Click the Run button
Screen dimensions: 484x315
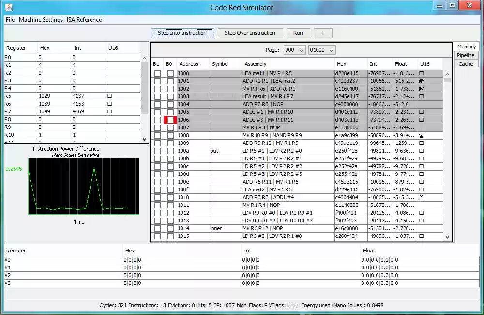click(298, 32)
